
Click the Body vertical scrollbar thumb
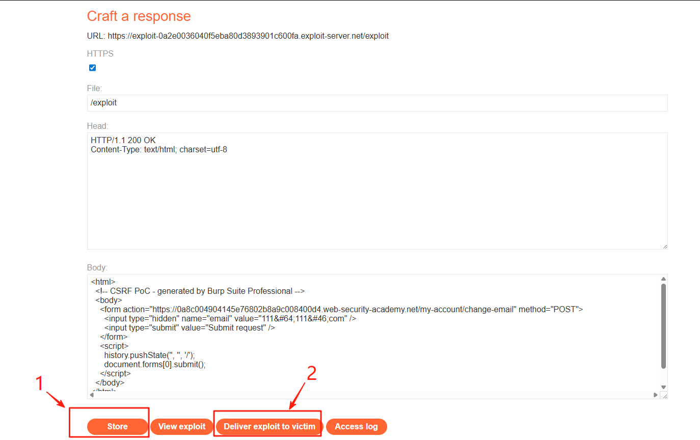point(663,326)
